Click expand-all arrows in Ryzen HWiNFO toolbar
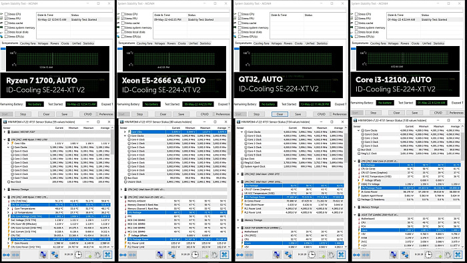This screenshot has height=263, width=467. tap(6, 255)
